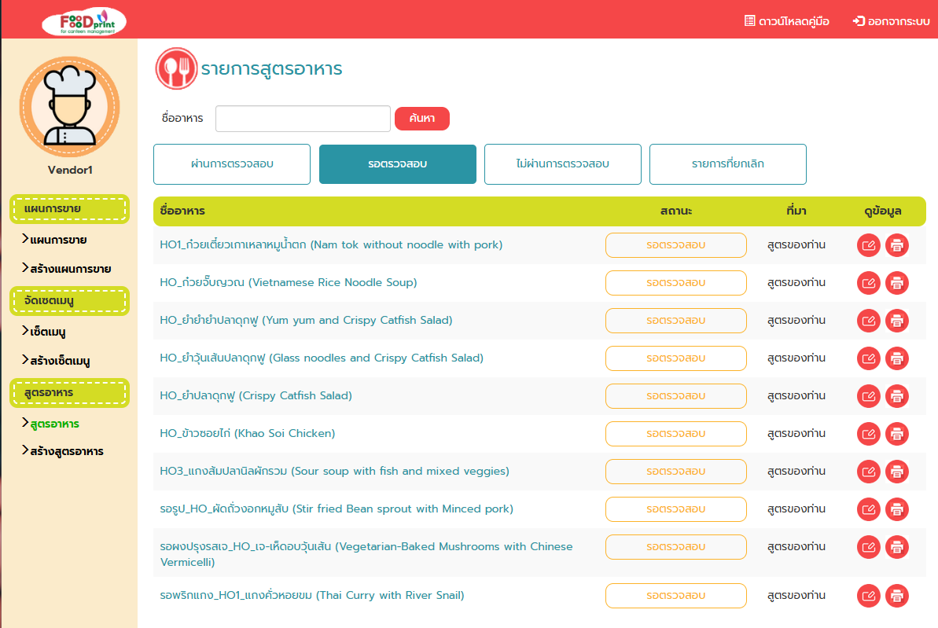Edit the Vietnamese Rice Noodle Soup recipe

(869, 283)
